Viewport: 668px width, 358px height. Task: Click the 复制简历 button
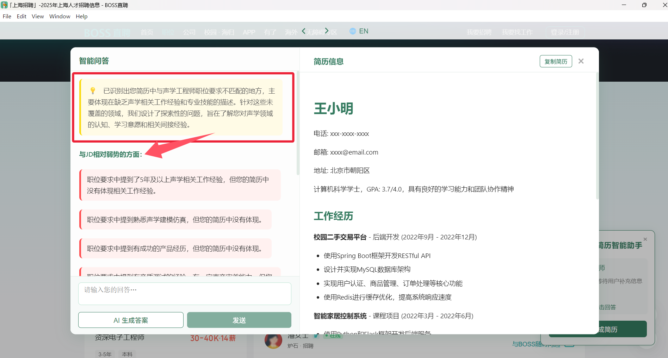(556, 61)
